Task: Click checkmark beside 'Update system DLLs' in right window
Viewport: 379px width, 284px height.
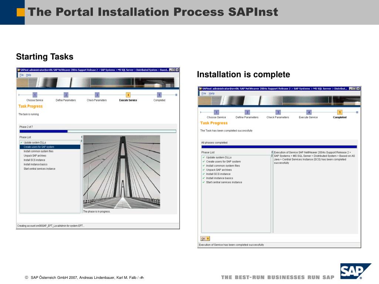Action: pyautogui.click(x=204, y=158)
